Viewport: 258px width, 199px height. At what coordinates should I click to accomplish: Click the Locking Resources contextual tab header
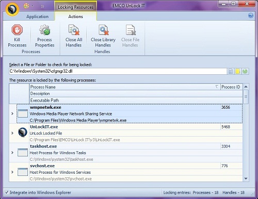pos(75,7)
